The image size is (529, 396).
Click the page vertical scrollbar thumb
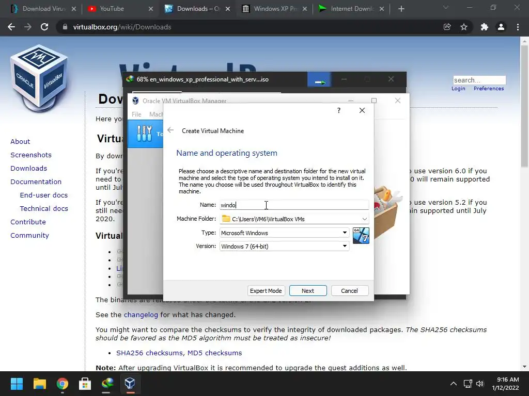tap(524, 106)
